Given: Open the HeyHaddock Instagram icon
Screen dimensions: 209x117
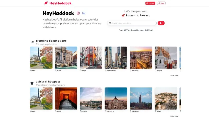Looking at the screenshot, I should pos(78,13).
